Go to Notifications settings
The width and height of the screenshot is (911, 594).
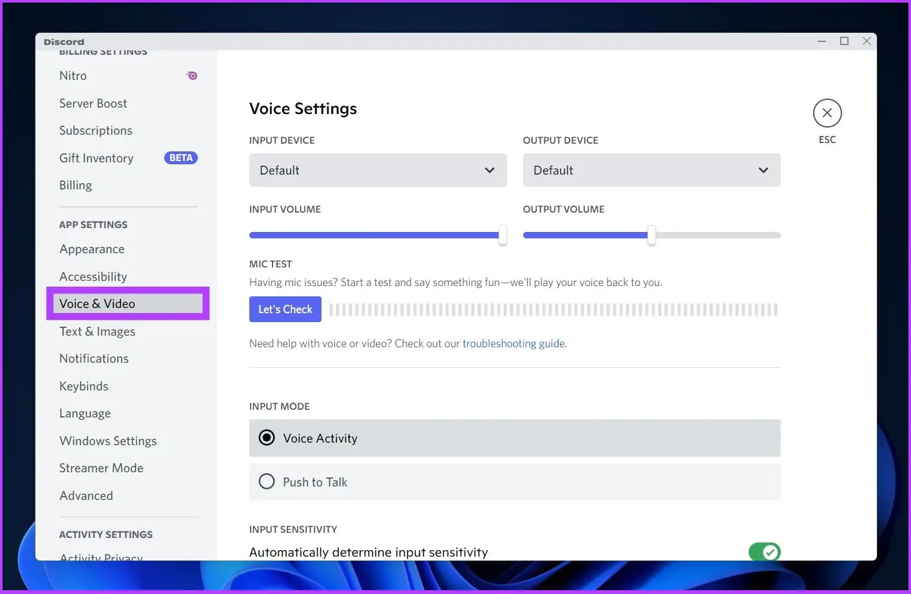click(x=94, y=359)
